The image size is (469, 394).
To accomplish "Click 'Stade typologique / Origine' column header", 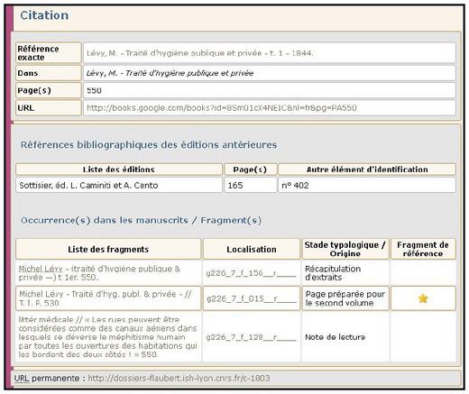I will [345, 249].
